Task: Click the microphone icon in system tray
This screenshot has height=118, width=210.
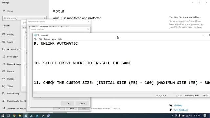Action: (x=179, y=116)
